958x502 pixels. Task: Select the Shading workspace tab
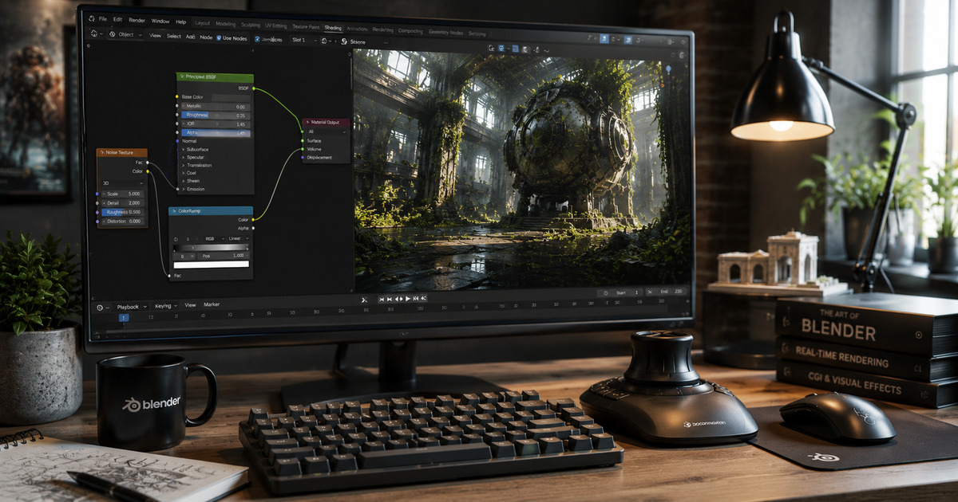point(333,28)
